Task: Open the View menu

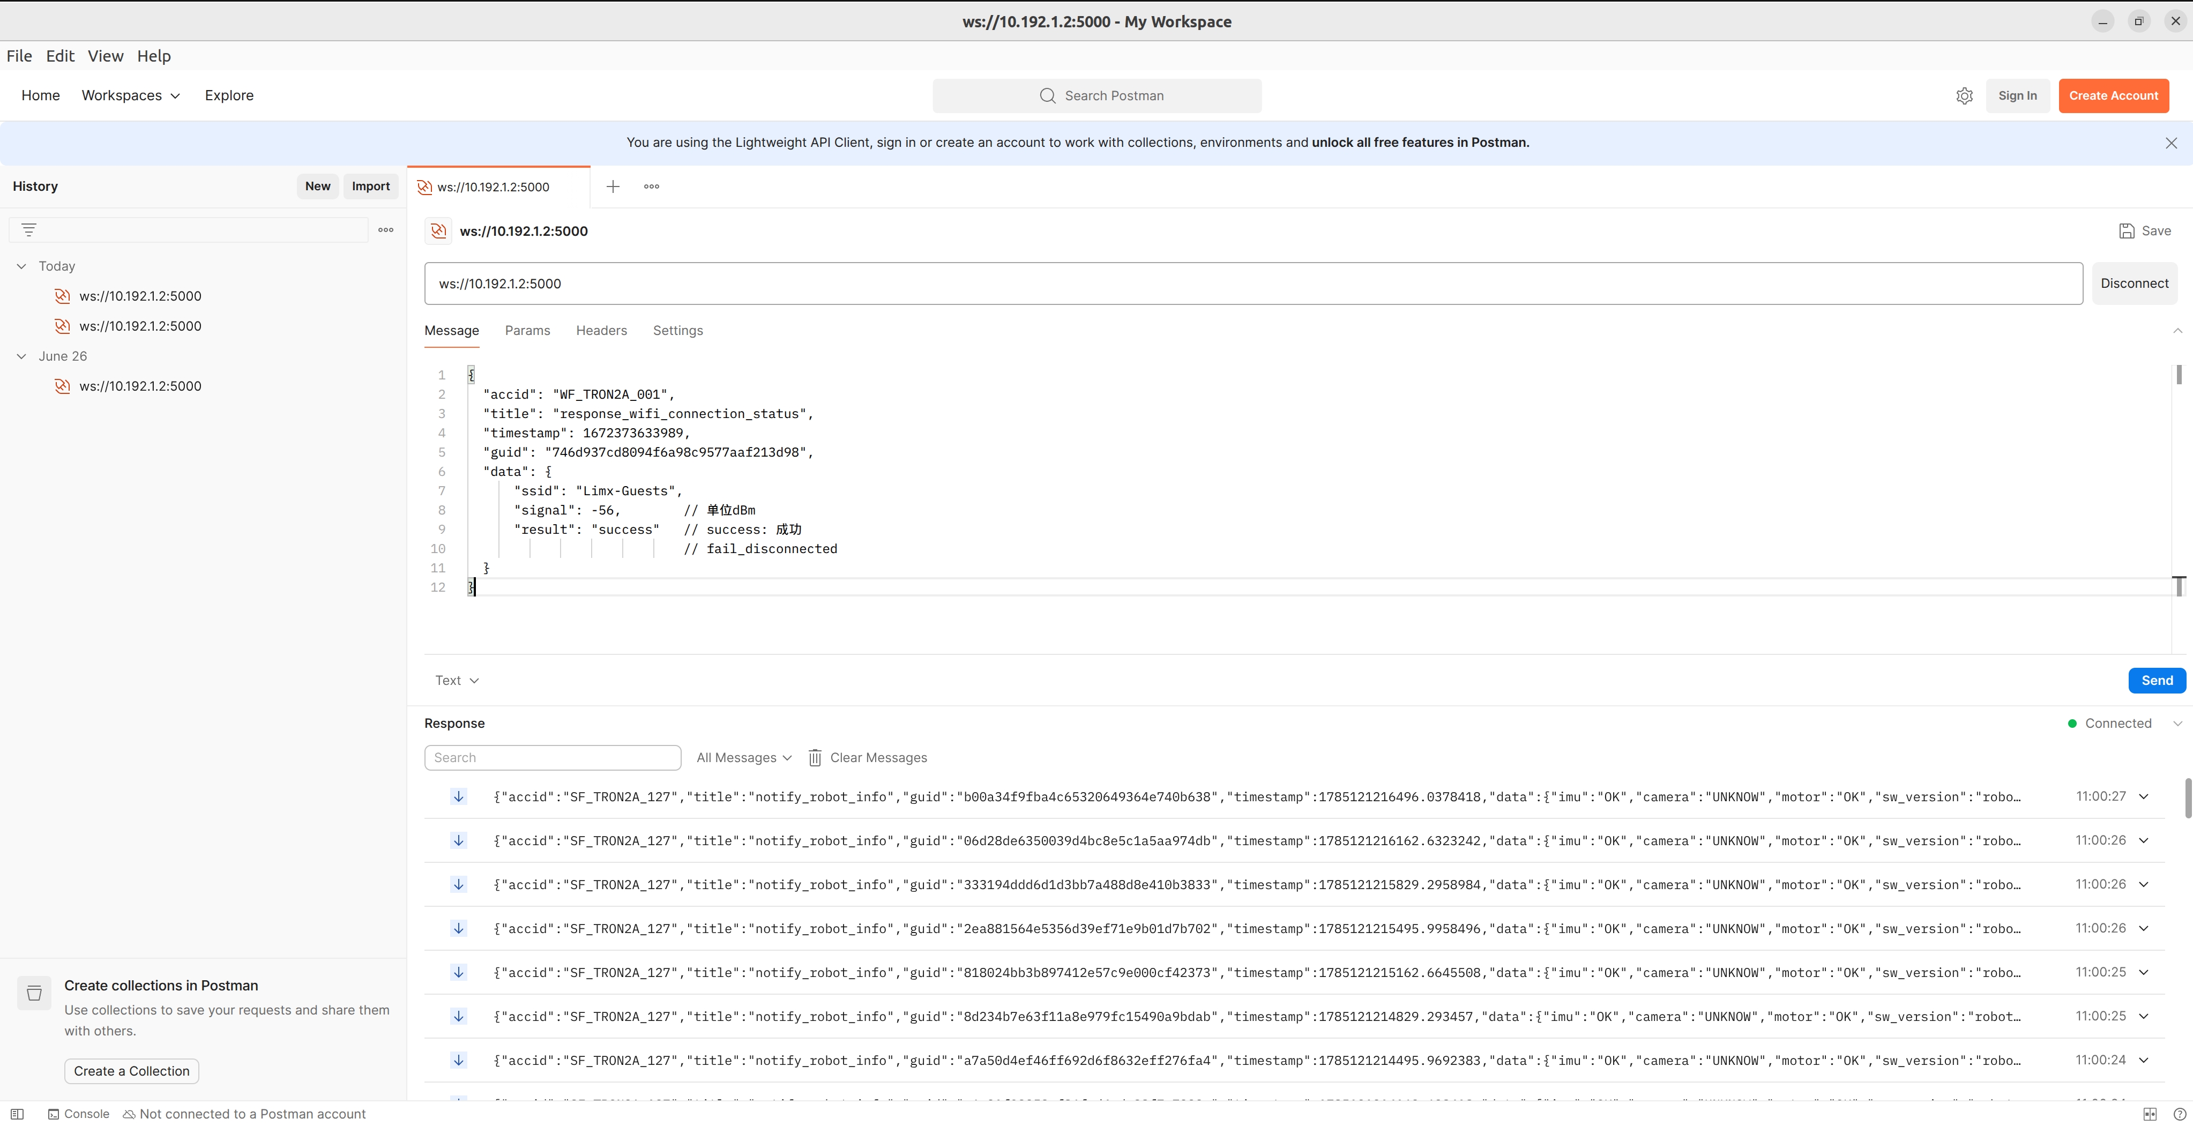Action: [106, 56]
